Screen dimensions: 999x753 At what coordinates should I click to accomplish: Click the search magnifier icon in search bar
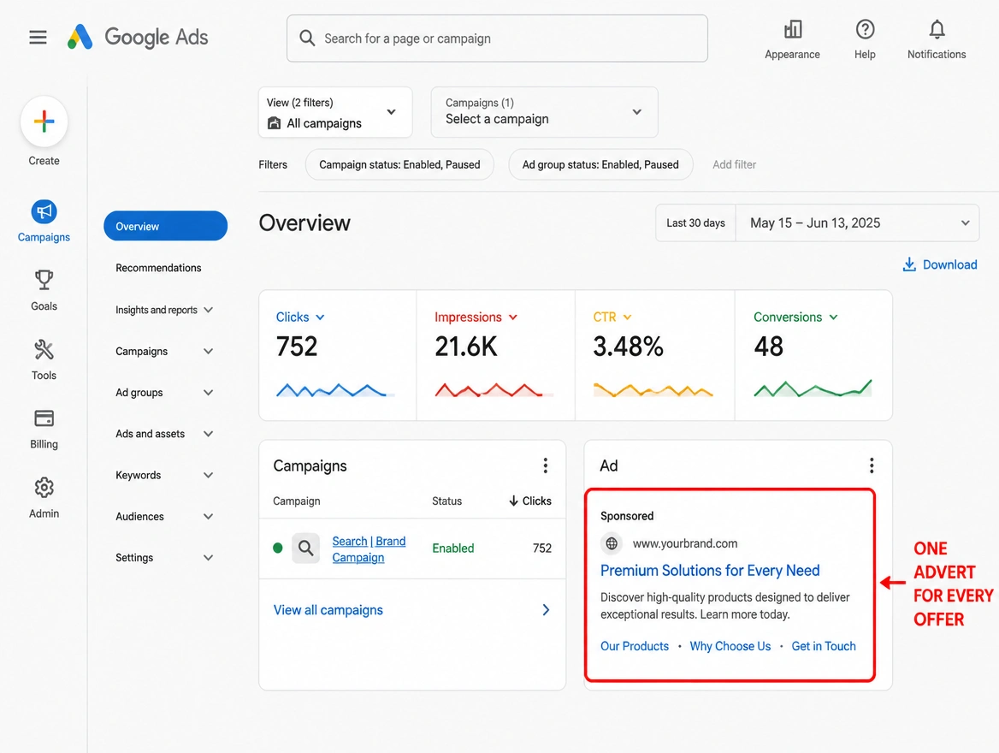click(x=307, y=39)
